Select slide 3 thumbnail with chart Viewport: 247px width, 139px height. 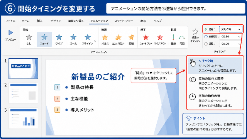point(23,118)
